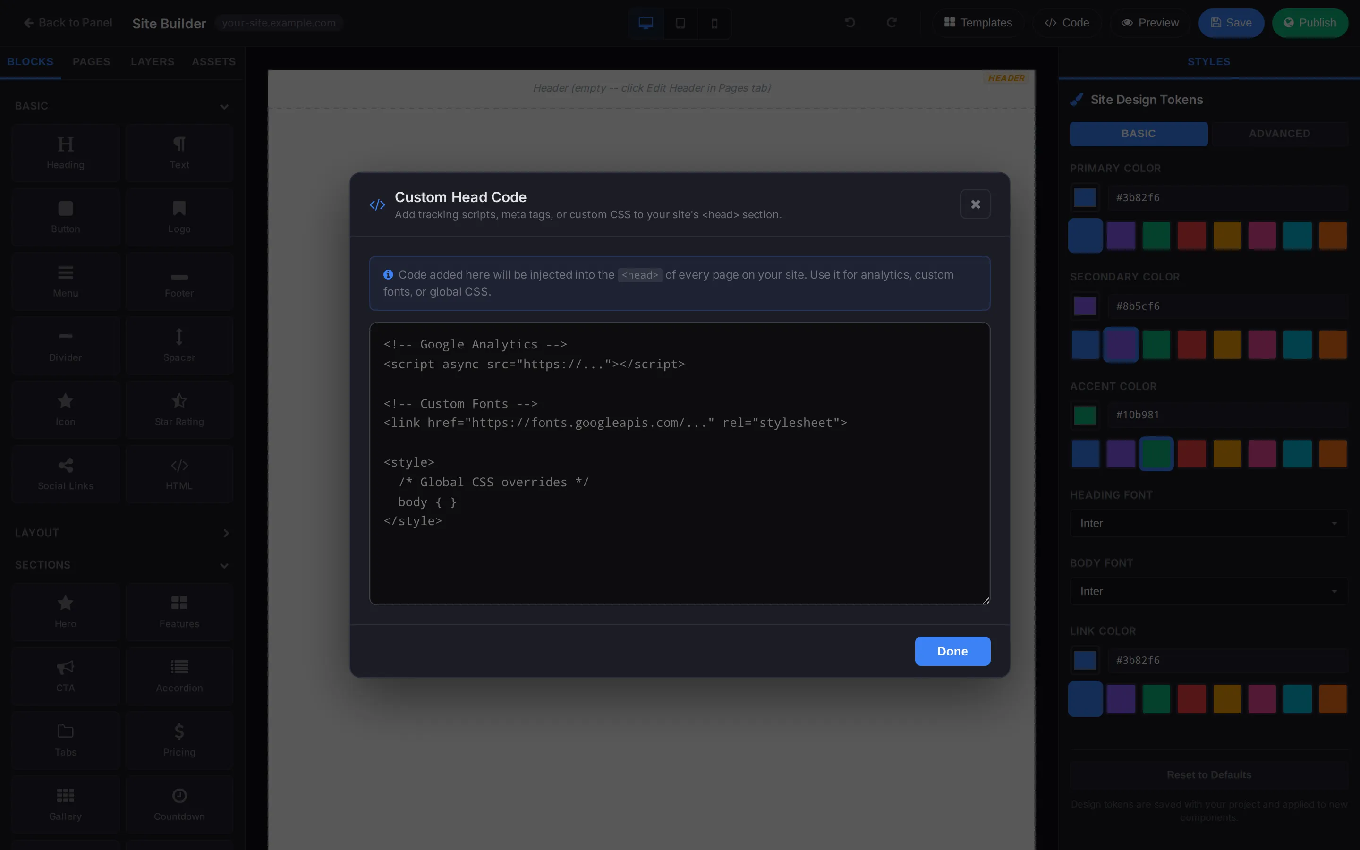Screen dimensions: 1360x850
Task: Edit the Primary Color hex field
Action: [x=1228, y=197]
